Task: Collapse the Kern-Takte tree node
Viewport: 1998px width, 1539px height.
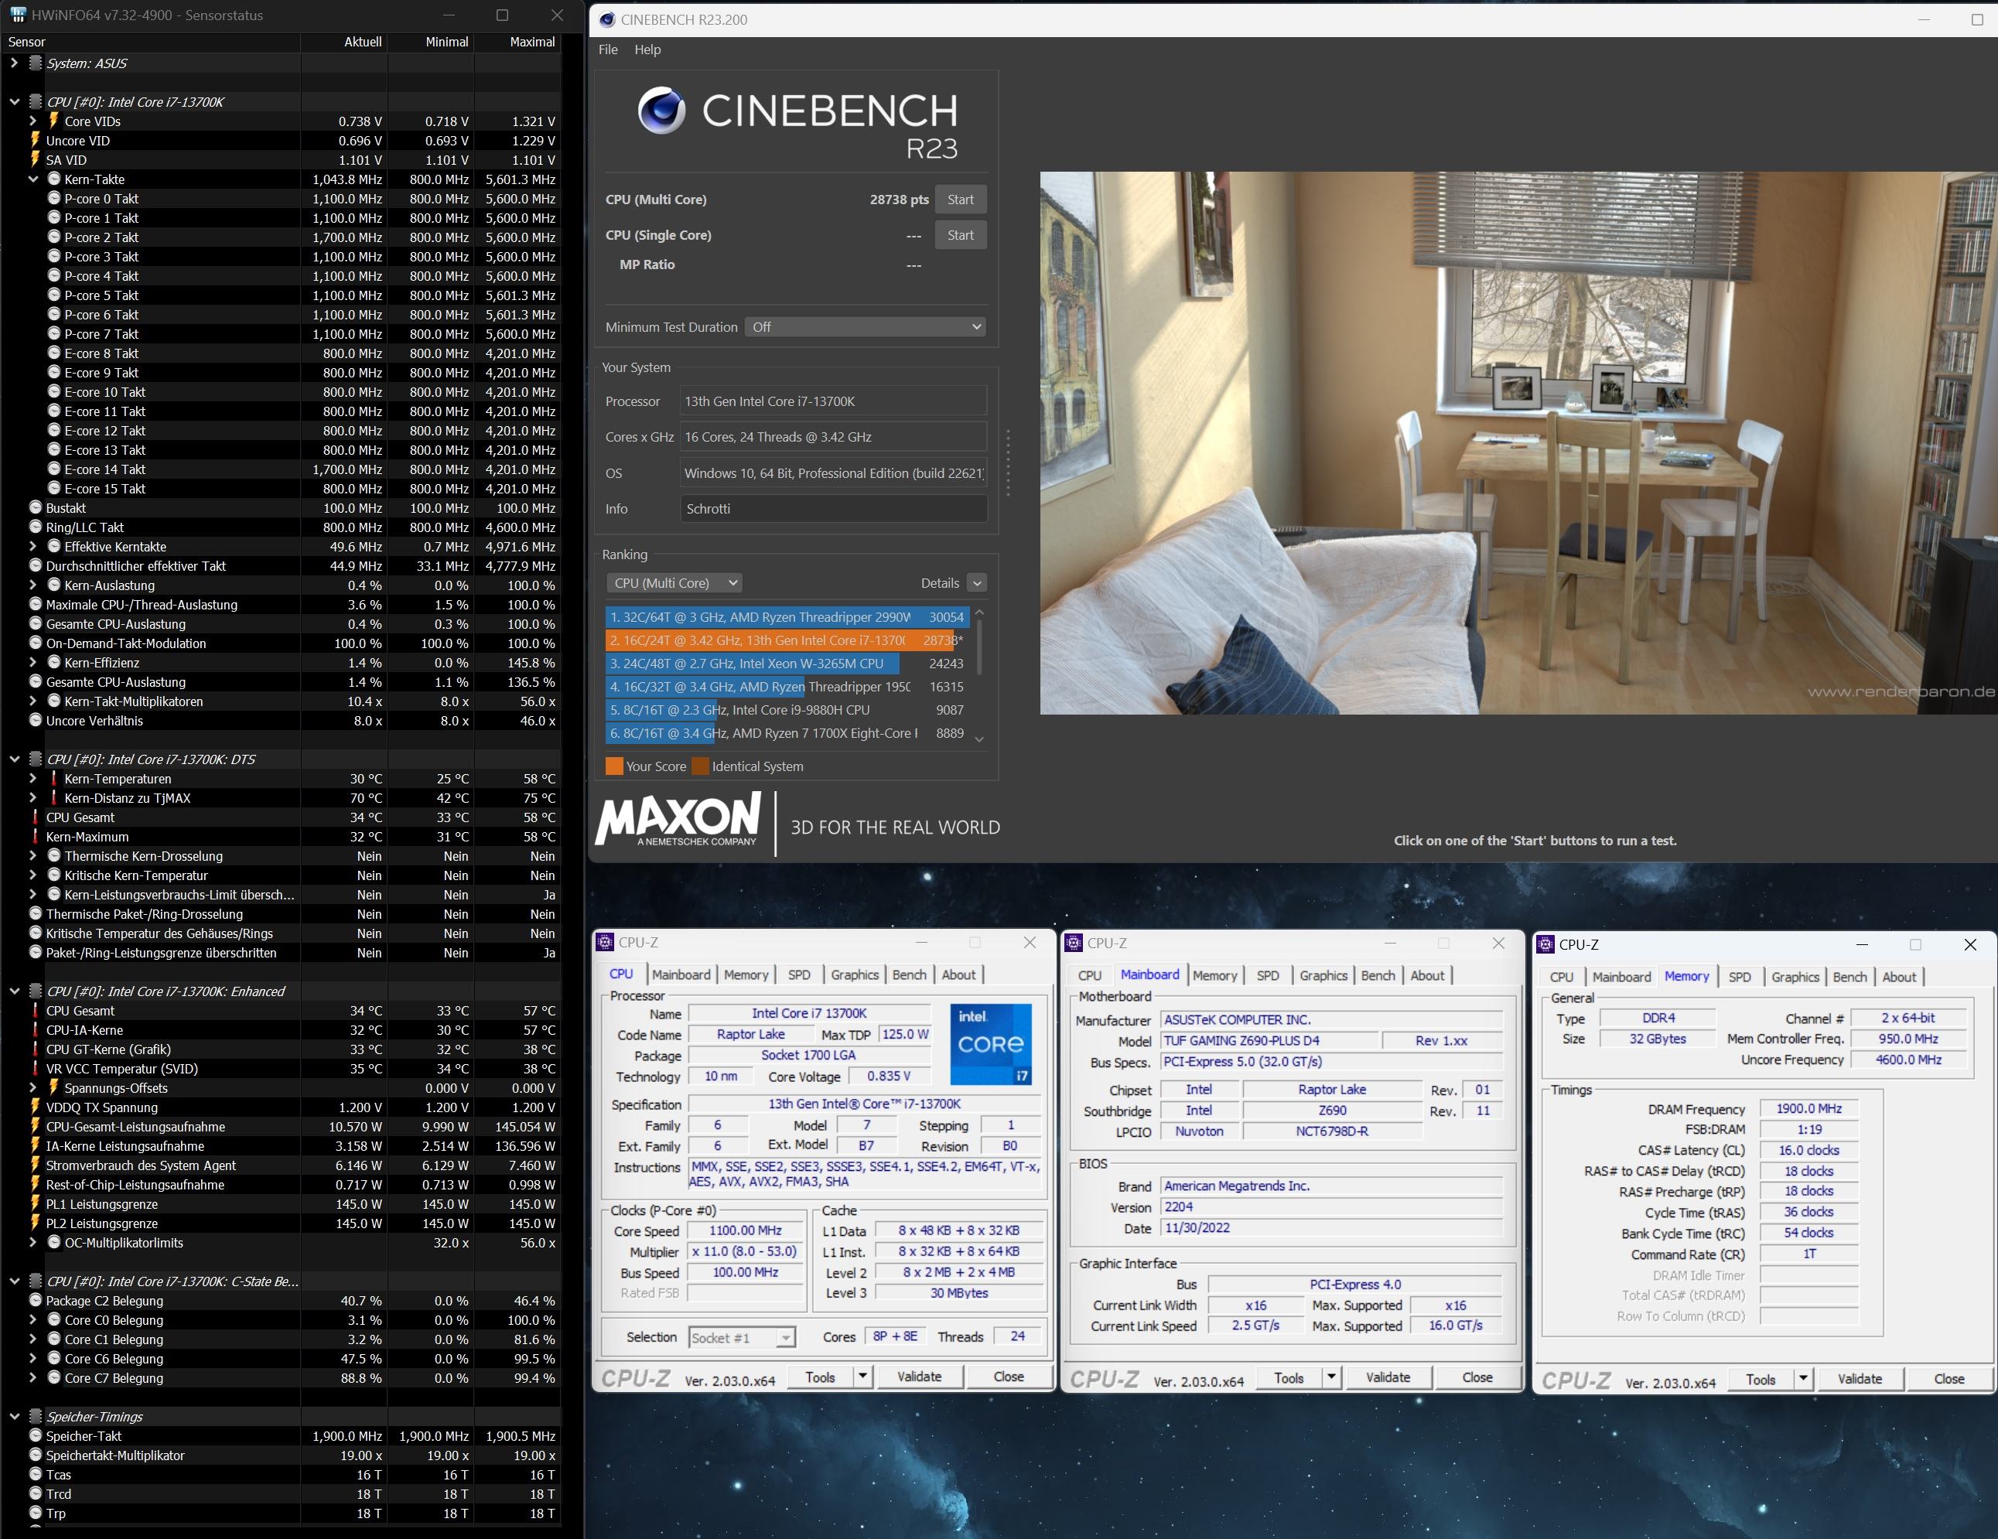Action: tap(33, 179)
